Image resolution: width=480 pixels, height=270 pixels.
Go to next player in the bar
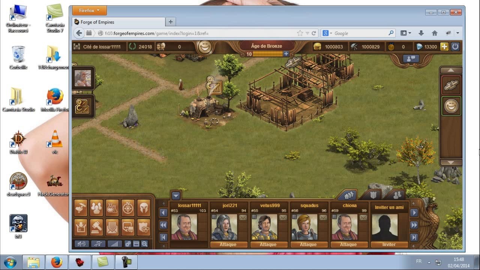[414, 213]
